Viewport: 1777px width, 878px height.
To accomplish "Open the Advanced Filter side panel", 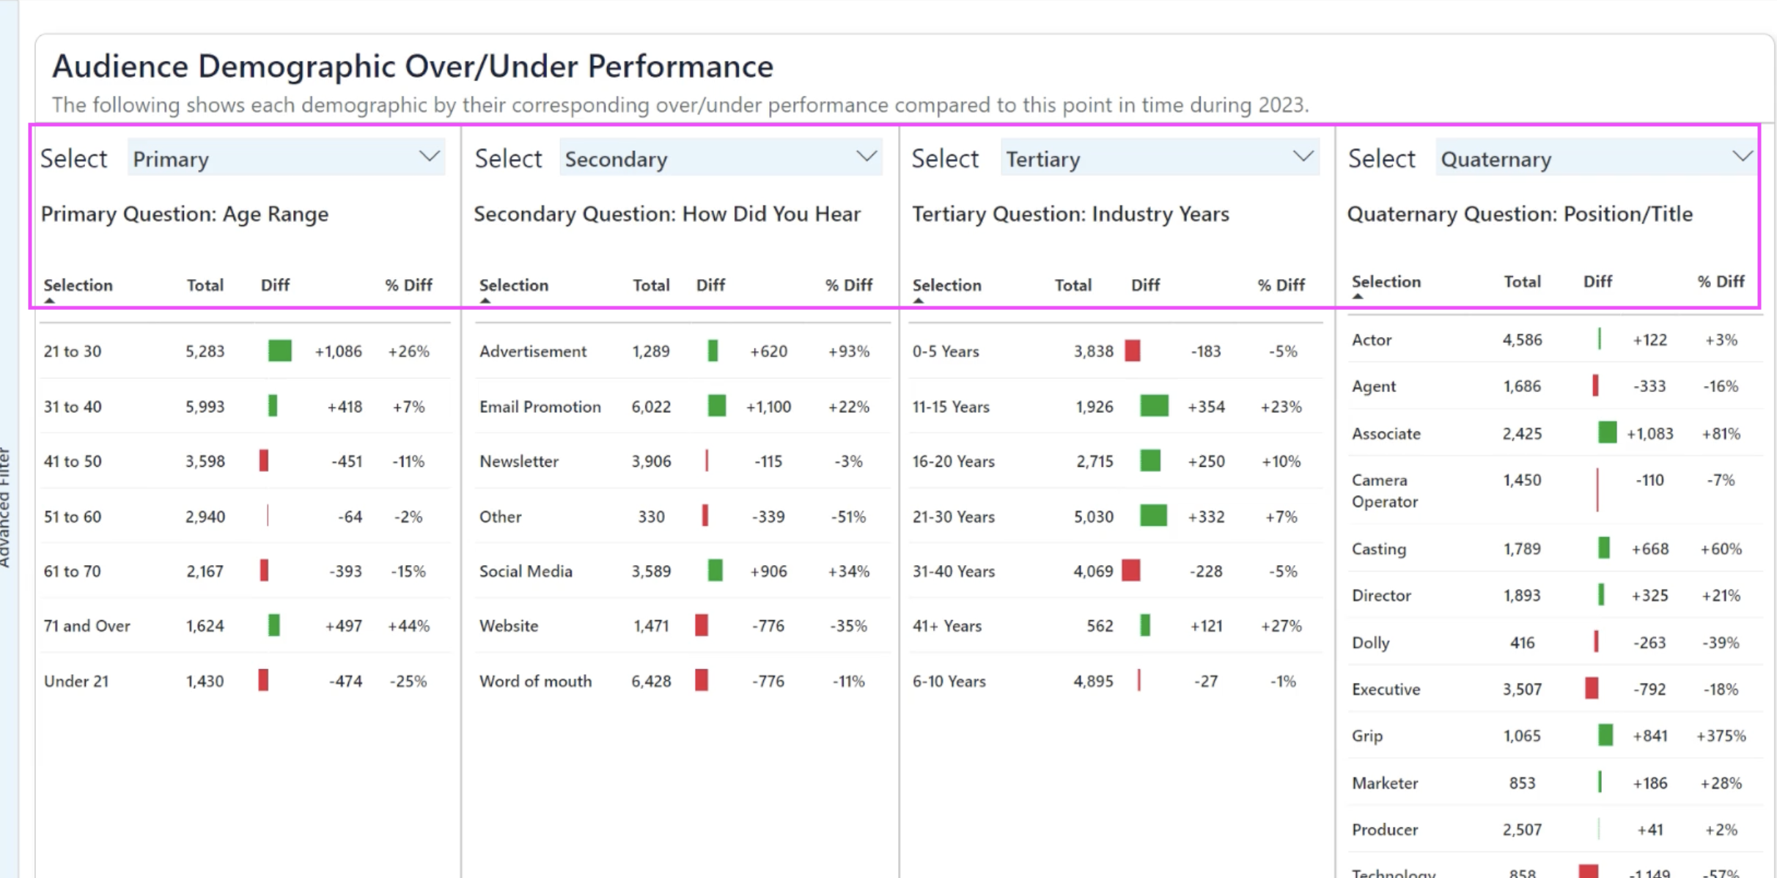I will pos(6,506).
